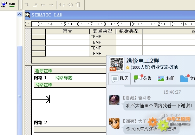Click the scroll up arrow in left panel
This screenshot has width=195, height=135.
pos(19,14)
